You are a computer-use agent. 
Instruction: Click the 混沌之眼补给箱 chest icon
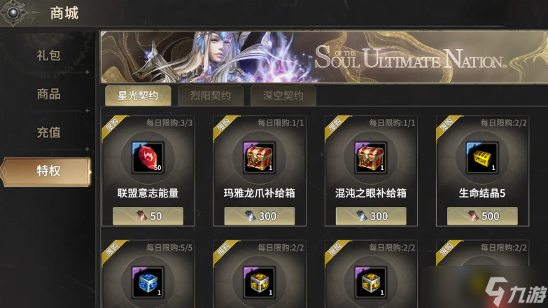click(x=370, y=157)
